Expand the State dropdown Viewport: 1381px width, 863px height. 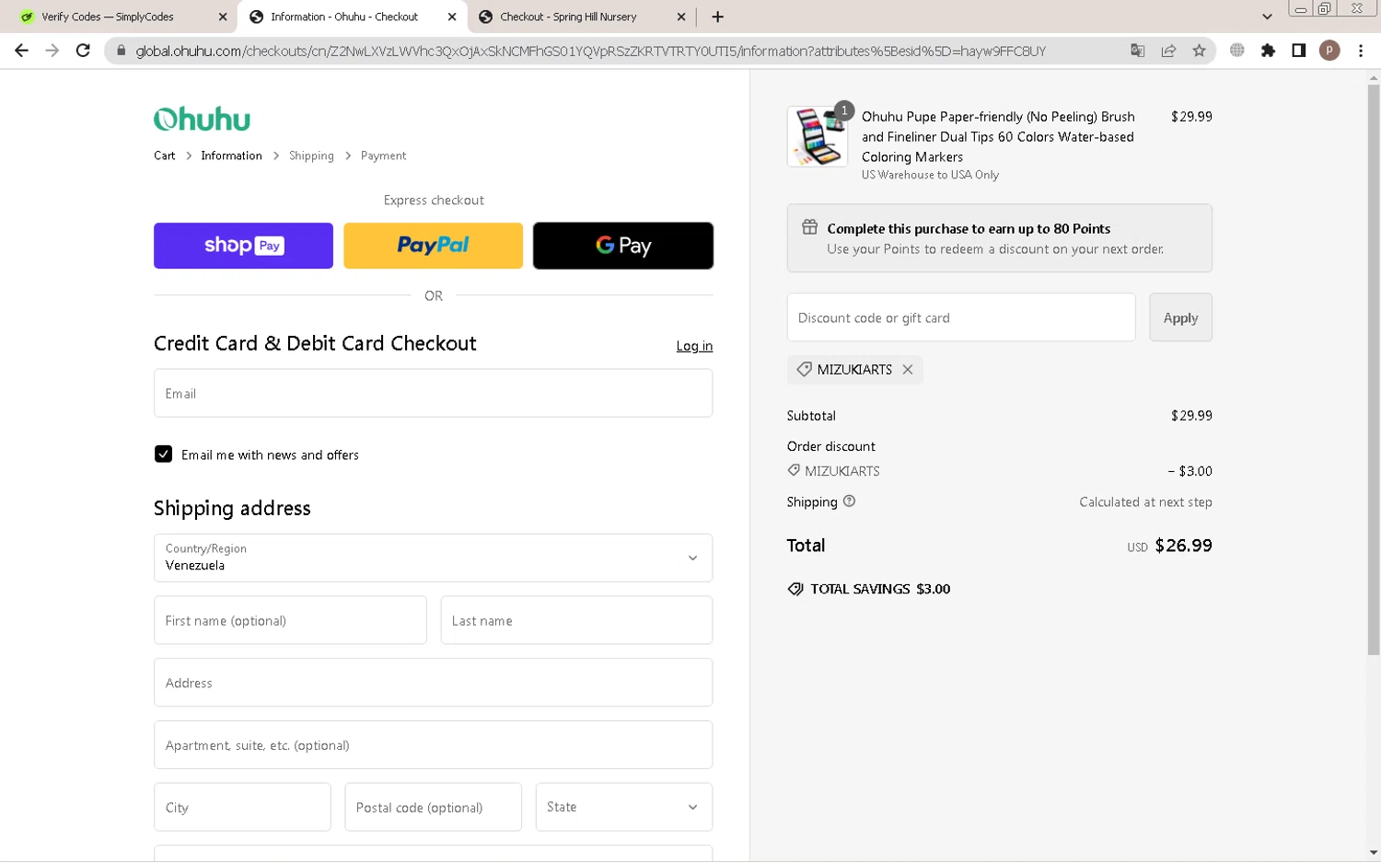pyautogui.click(x=624, y=807)
